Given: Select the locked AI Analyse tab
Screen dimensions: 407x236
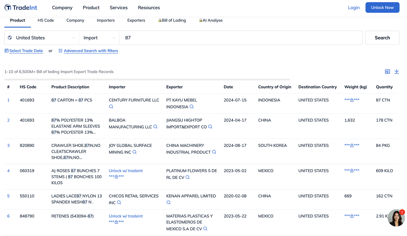Looking at the screenshot, I should coord(211,20).
